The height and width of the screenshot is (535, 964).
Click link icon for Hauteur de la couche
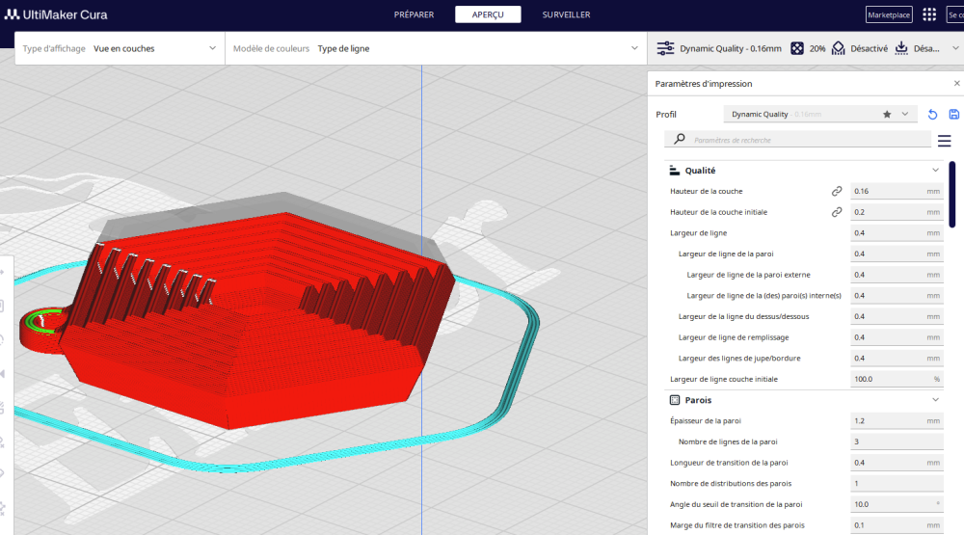(x=837, y=191)
